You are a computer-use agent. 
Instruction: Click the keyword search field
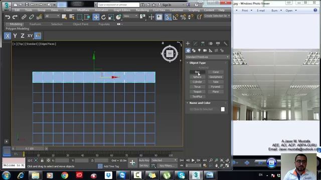point(118,4)
